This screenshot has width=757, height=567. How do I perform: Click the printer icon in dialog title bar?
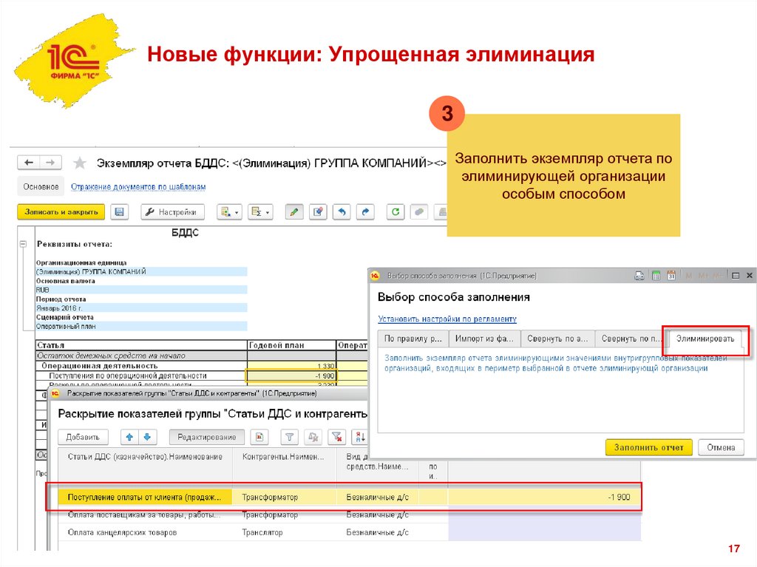pyautogui.click(x=639, y=276)
